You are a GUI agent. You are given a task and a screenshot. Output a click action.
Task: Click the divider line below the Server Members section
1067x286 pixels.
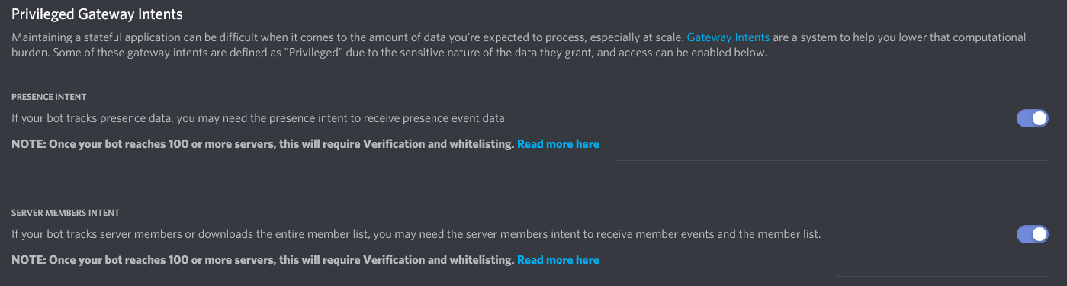[x=943, y=276]
